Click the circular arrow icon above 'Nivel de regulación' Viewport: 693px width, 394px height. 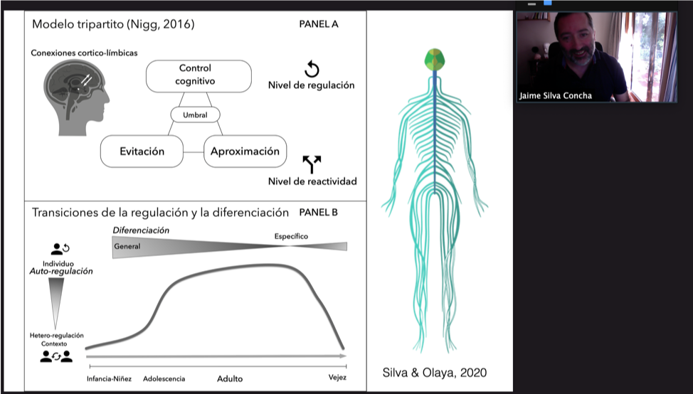pos(312,70)
